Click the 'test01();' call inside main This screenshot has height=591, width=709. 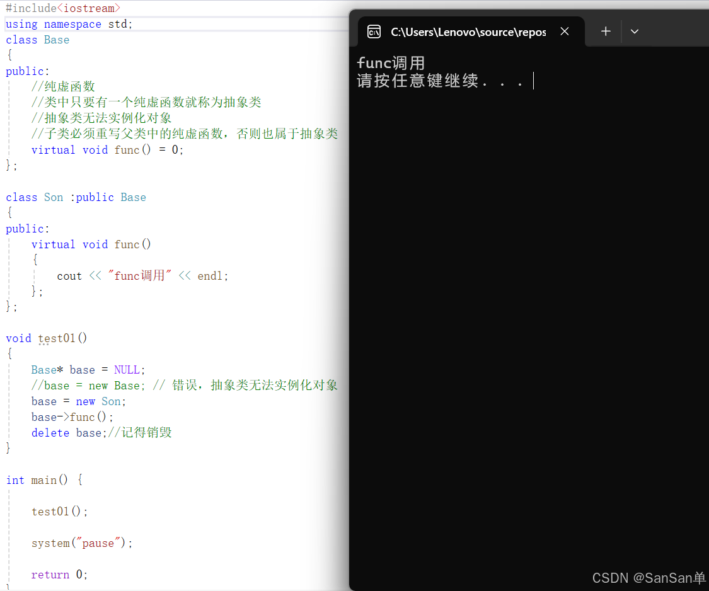[x=59, y=512]
